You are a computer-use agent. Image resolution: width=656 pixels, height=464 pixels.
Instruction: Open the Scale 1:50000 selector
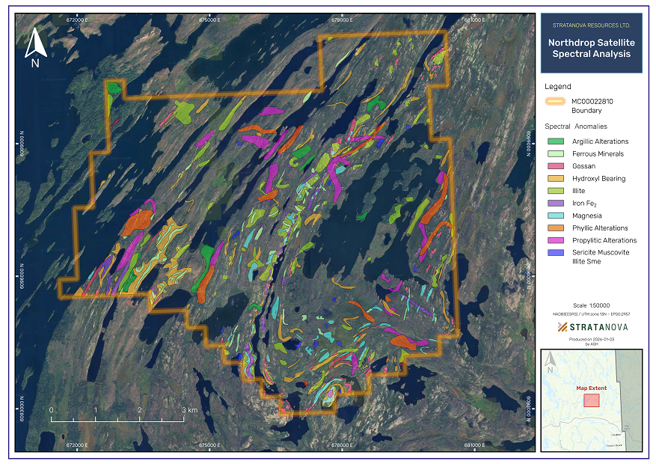click(592, 305)
